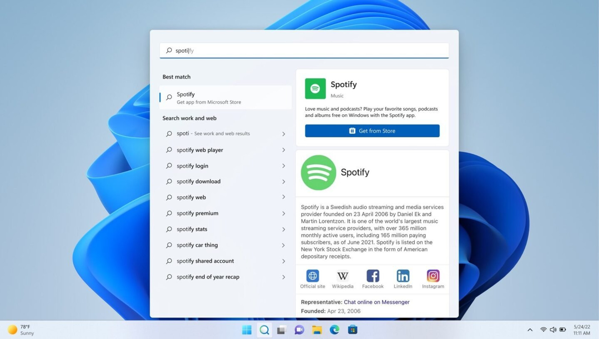Image resolution: width=599 pixels, height=339 pixels.
Task: Click the LinkedIn label under icon
Action: [x=403, y=286]
